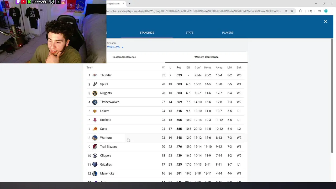336x189 pixels.
Task: Click the Google Lens search icon in toolbar
Action: 310,11
